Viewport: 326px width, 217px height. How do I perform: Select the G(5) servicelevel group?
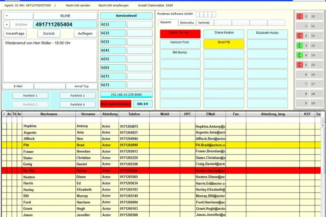(x=113, y=59)
